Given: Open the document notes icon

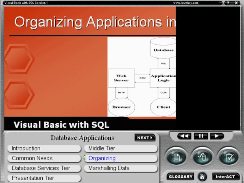Looking at the screenshot, I should coord(176,157).
